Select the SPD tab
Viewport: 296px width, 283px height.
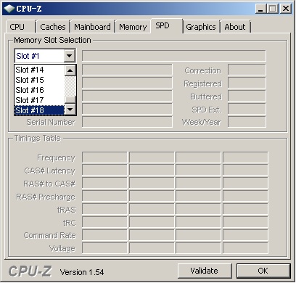tap(166, 25)
